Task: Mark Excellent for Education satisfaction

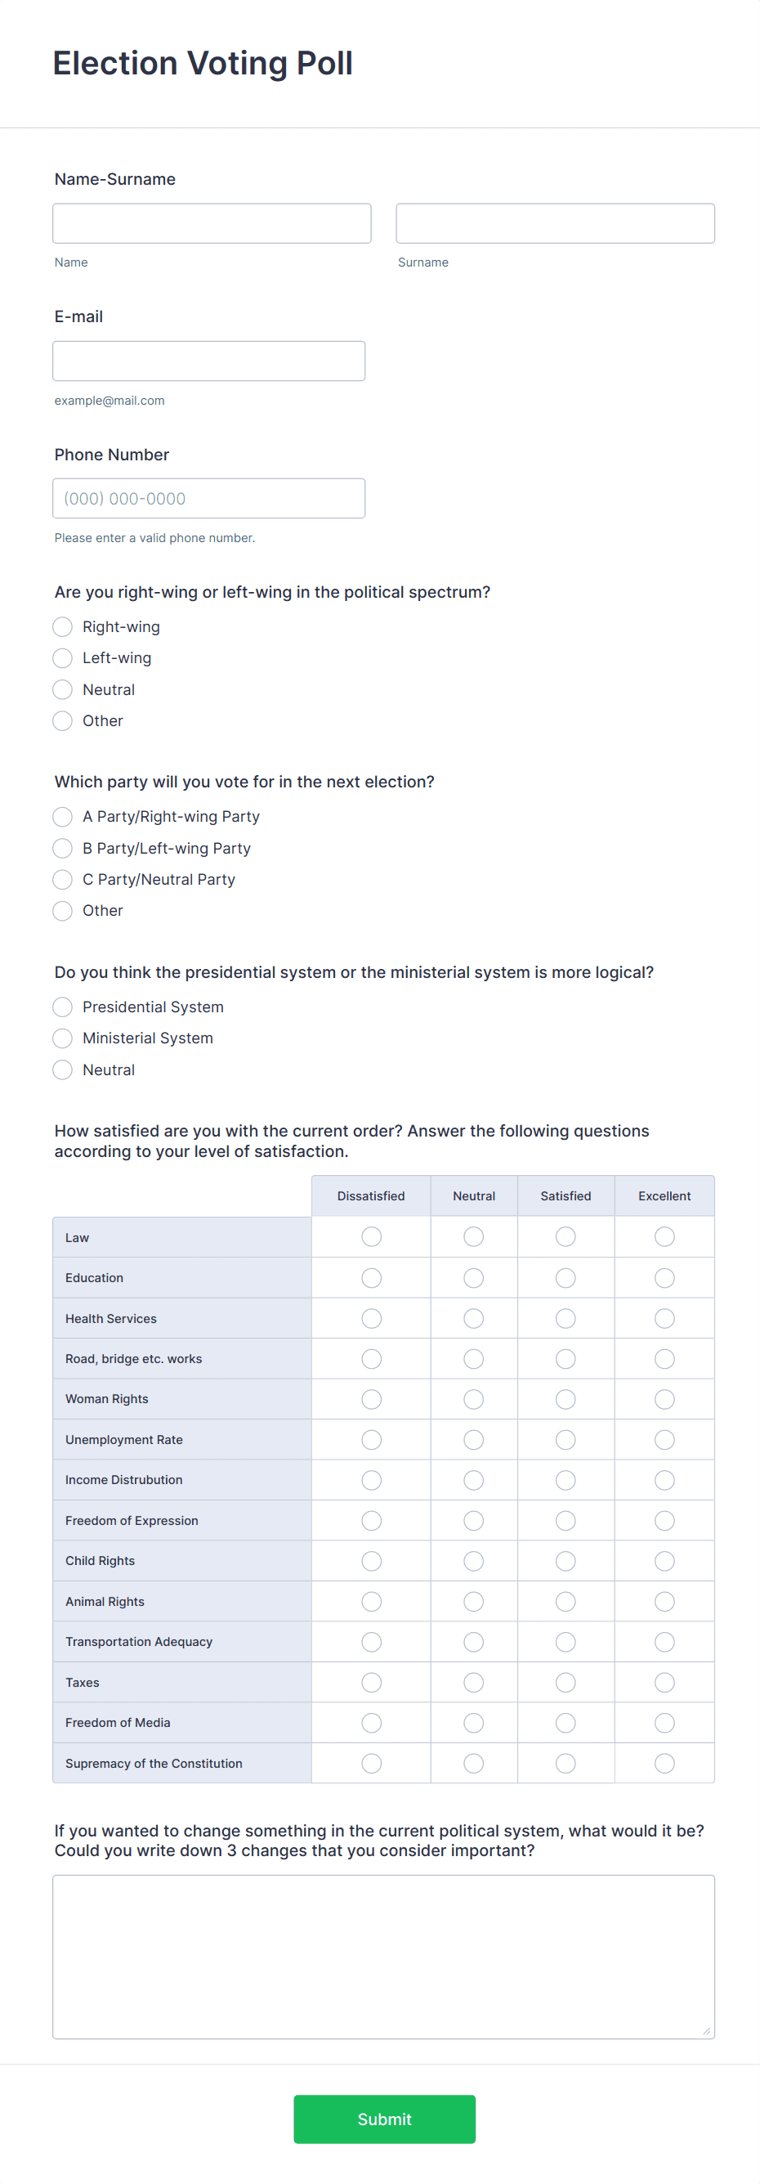Action: (664, 1277)
